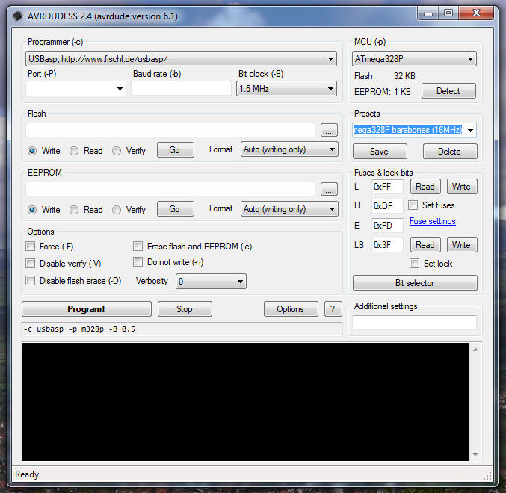Select EEPROM Read radio button
Image resolution: width=506 pixels, height=493 pixels.
74,210
